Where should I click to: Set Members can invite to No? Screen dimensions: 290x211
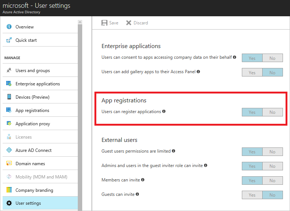tap(273, 180)
